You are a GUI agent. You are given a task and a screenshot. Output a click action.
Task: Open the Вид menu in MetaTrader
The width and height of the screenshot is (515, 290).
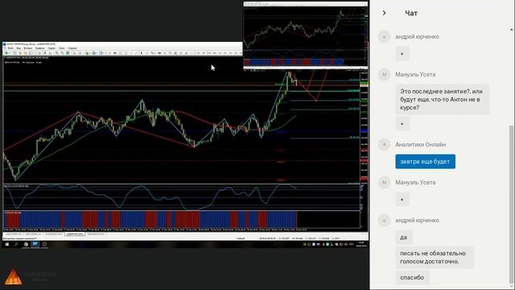coord(19,48)
